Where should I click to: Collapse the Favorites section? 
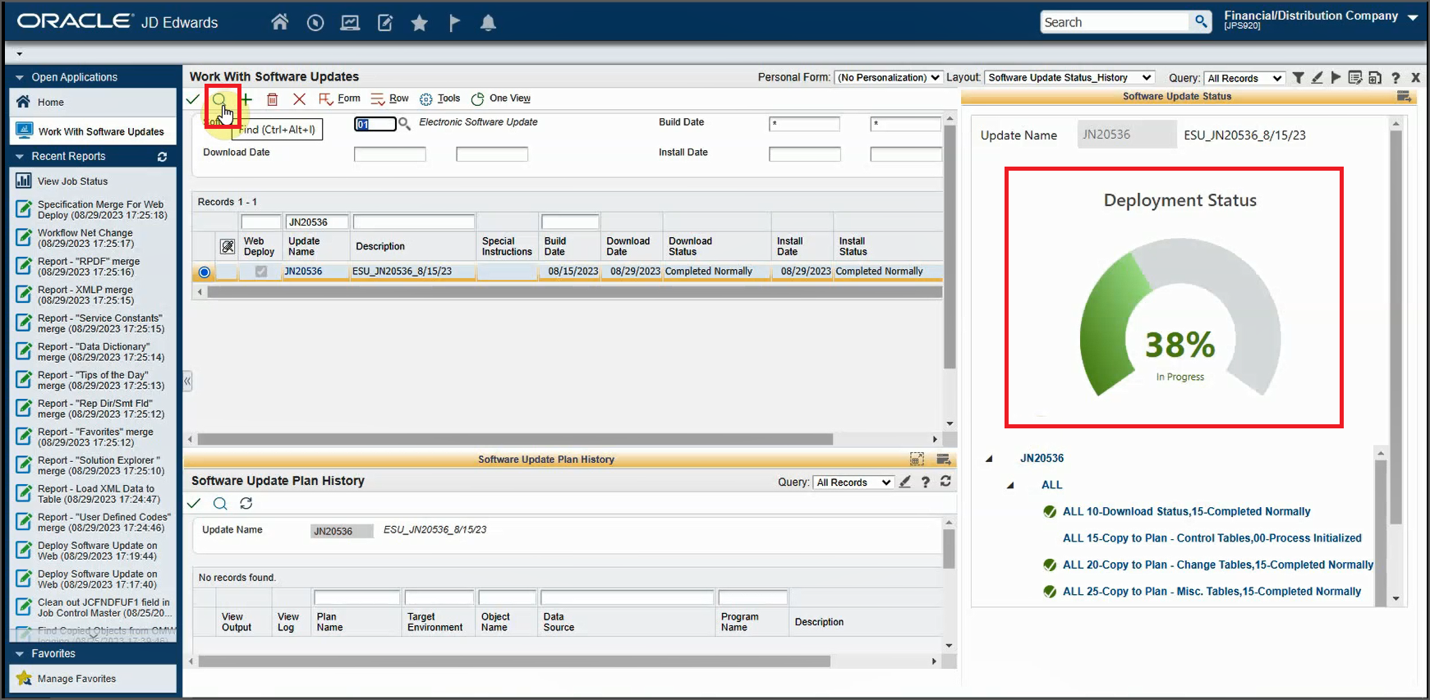tap(20, 654)
